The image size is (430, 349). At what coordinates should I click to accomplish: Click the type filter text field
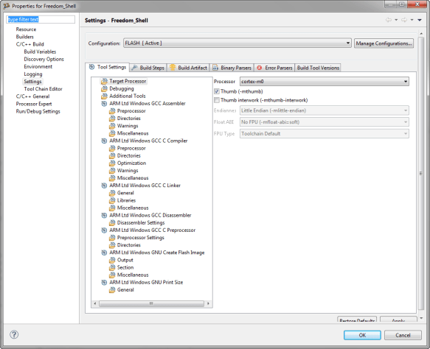coord(41,19)
